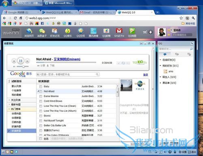Pause the song Not Afraid

coord(21,61)
